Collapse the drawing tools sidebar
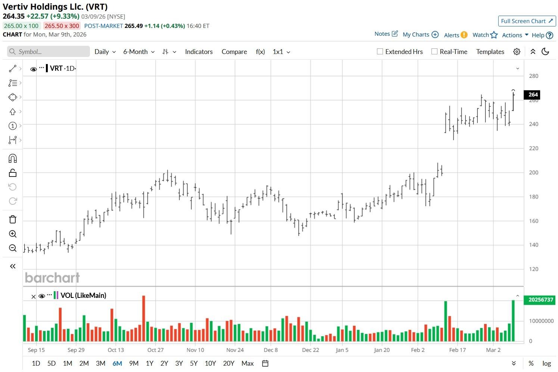Viewport: 558px width, 372px height. click(x=13, y=266)
